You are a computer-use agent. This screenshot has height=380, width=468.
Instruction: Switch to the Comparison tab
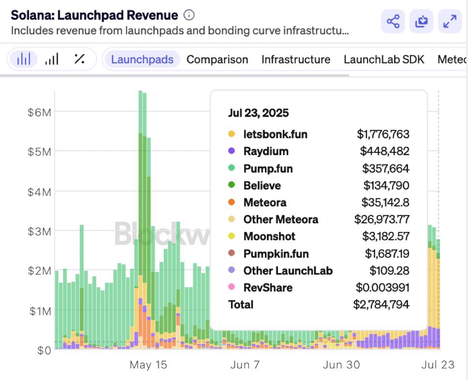[x=217, y=59]
